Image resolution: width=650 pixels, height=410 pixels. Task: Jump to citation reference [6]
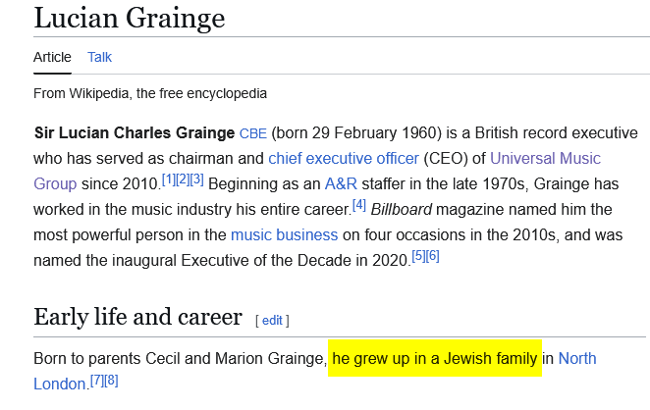(432, 255)
